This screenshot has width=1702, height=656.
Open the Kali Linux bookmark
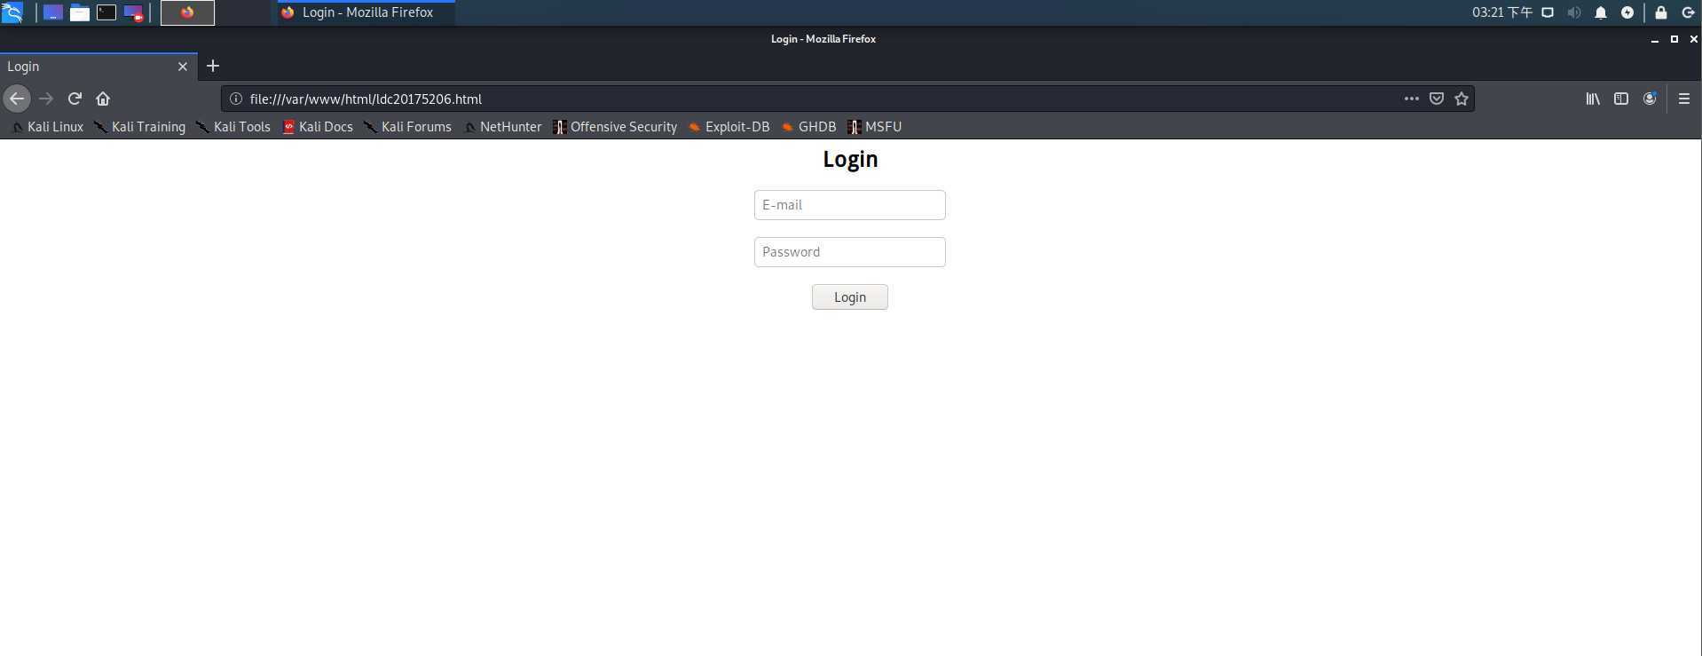click(x=47, y=127)
